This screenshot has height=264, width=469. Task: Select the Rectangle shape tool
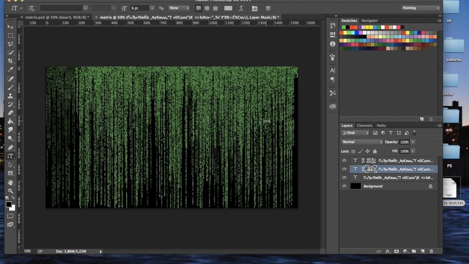click(10, 173)
